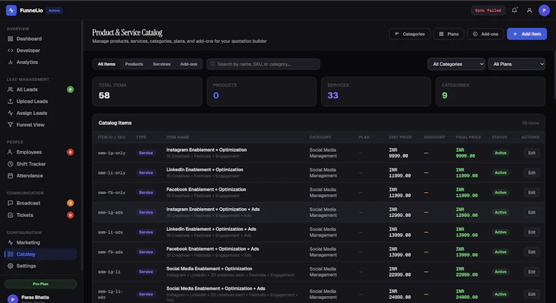Viewport: 556px width, 303px height.
Task: Click the All Leads people icon
Action: 10,89
